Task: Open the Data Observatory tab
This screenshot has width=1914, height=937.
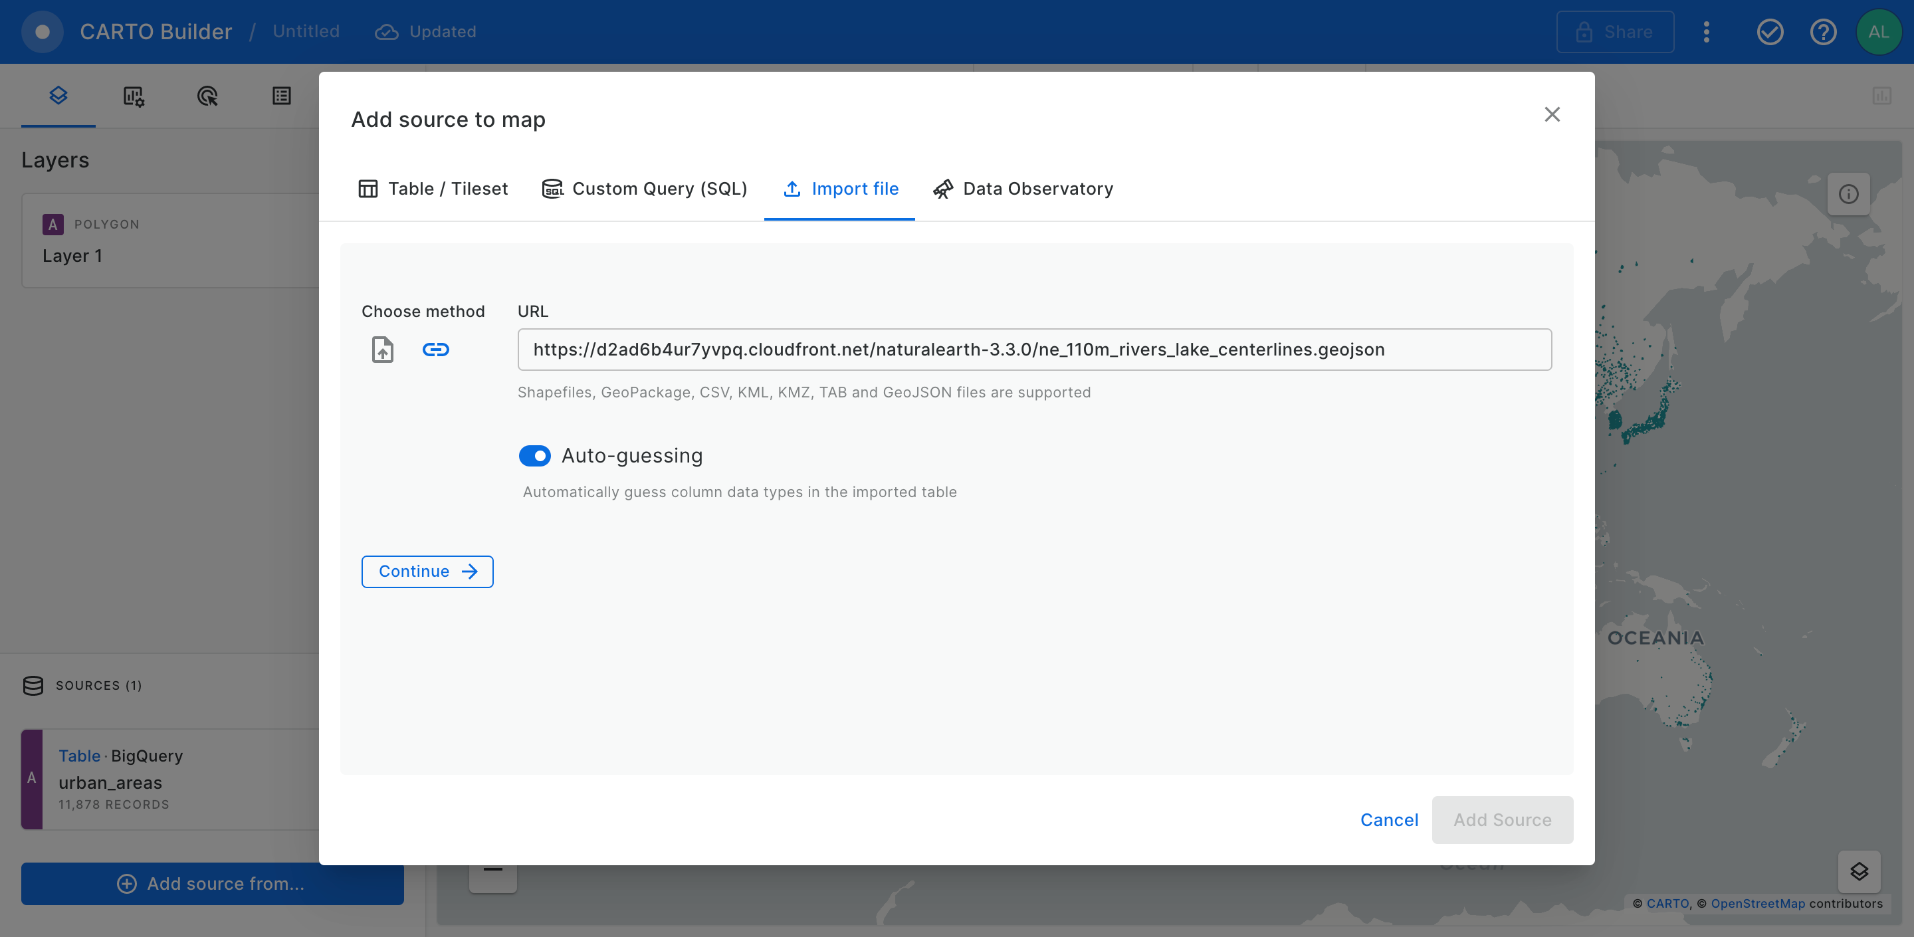Action: click(x=1023, y=189)
